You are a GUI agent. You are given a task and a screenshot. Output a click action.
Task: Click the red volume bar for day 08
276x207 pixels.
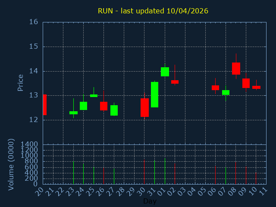[x=235, y=172]
